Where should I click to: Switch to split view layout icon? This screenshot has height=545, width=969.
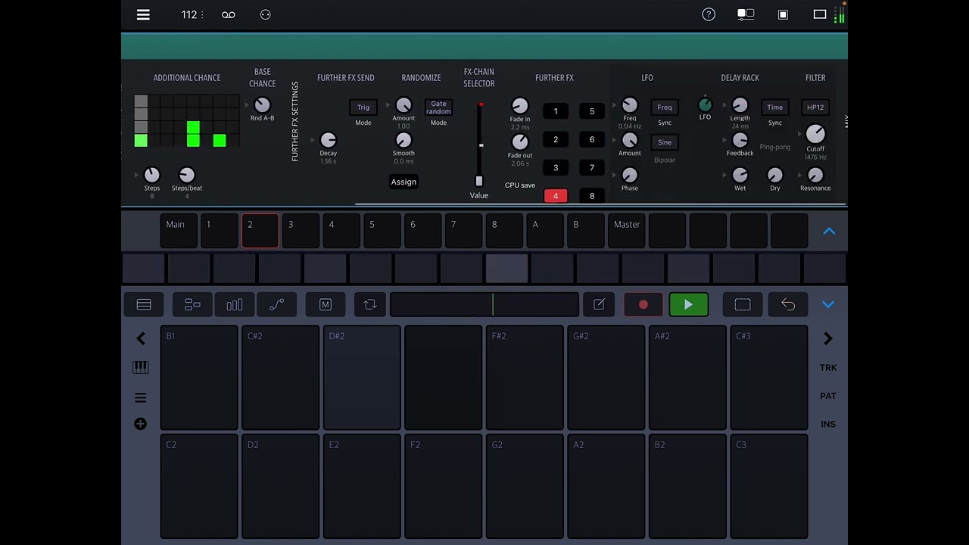[746, 14]
